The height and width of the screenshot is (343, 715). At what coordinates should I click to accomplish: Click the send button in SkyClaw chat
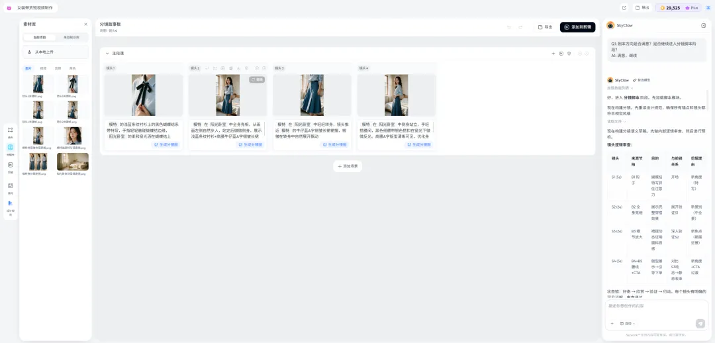pos(700,323)
